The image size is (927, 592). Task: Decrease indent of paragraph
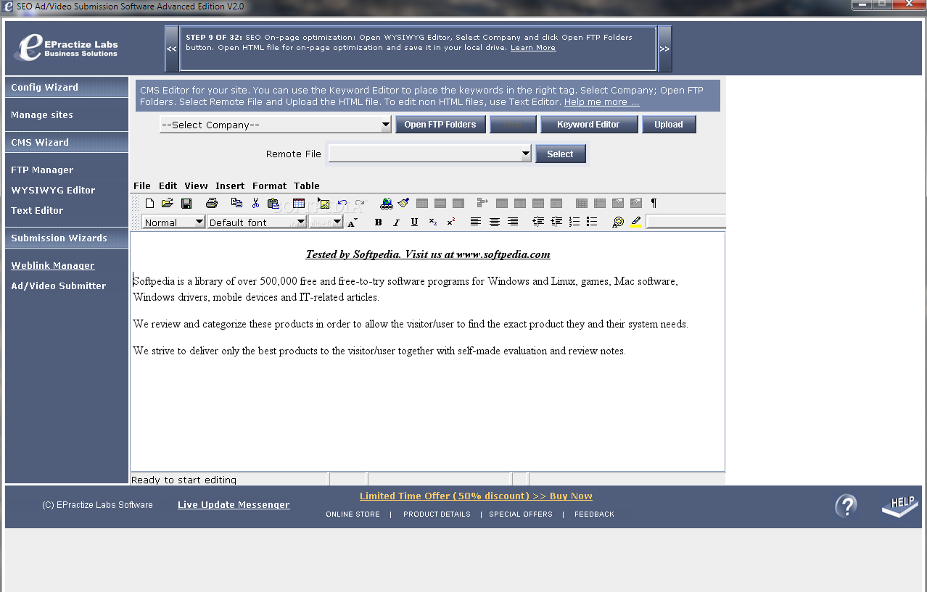point(538,222)
